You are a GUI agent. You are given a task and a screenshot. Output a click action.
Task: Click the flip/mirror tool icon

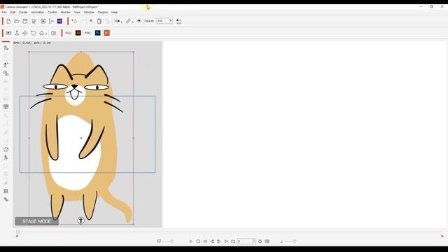117,21
